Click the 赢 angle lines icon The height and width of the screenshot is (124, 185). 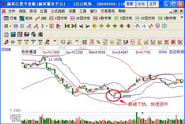point(173,42)
